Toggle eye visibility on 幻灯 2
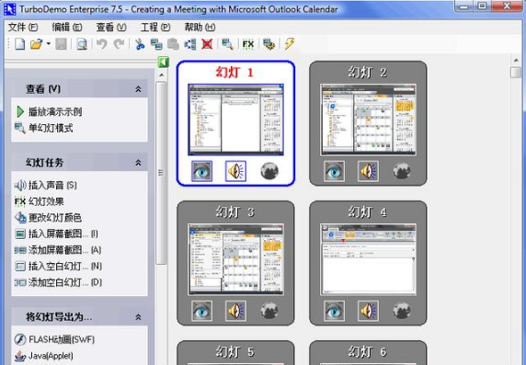The height and width of the screenshot is (365, 526). click(334, 171)
